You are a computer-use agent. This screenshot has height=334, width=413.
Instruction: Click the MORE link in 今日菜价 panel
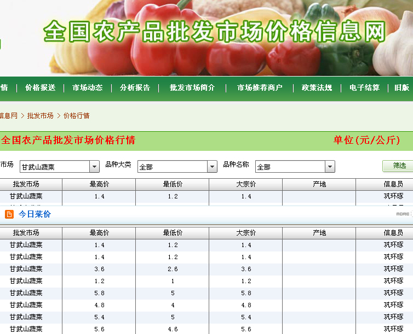click(402, 214)
